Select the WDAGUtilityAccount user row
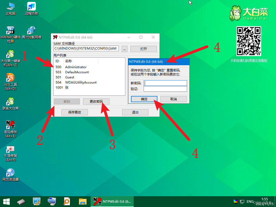This screenshot has width=276, height=207. tap(89, 82)
